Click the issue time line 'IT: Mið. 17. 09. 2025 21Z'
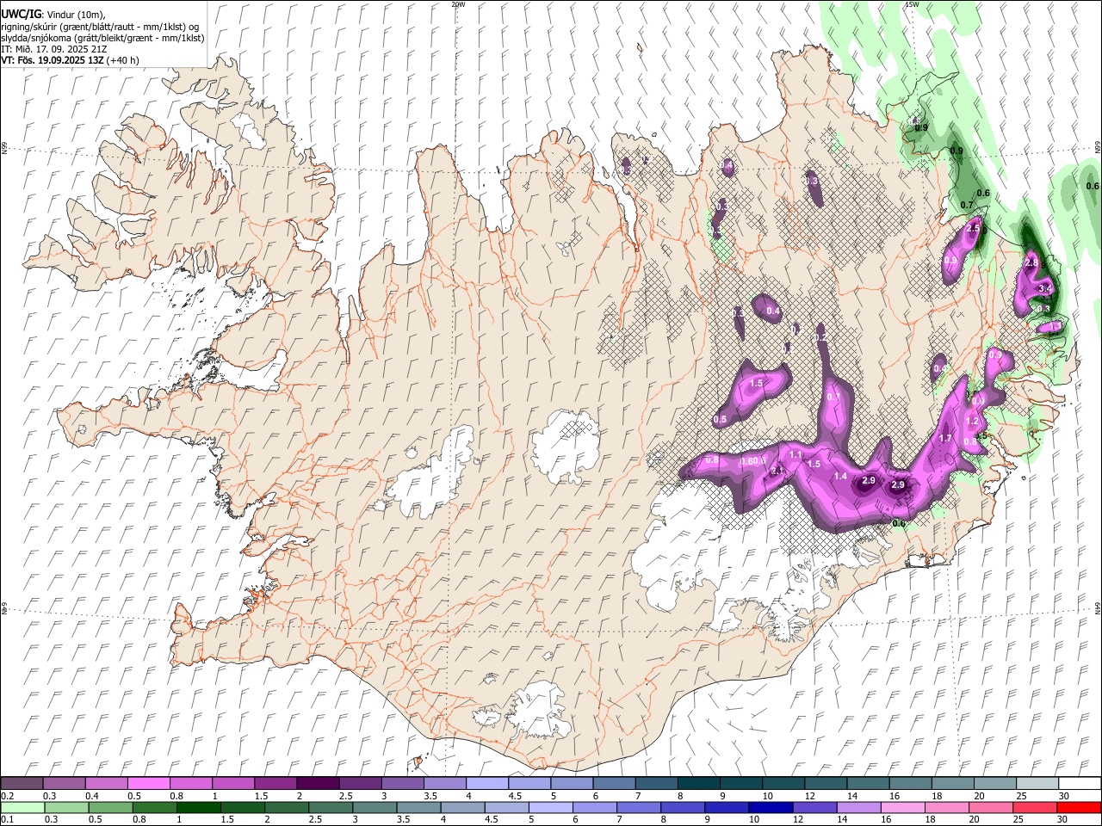Image resolution: width=1102 pixels, height=826 pixels. (x=54, y=49)
